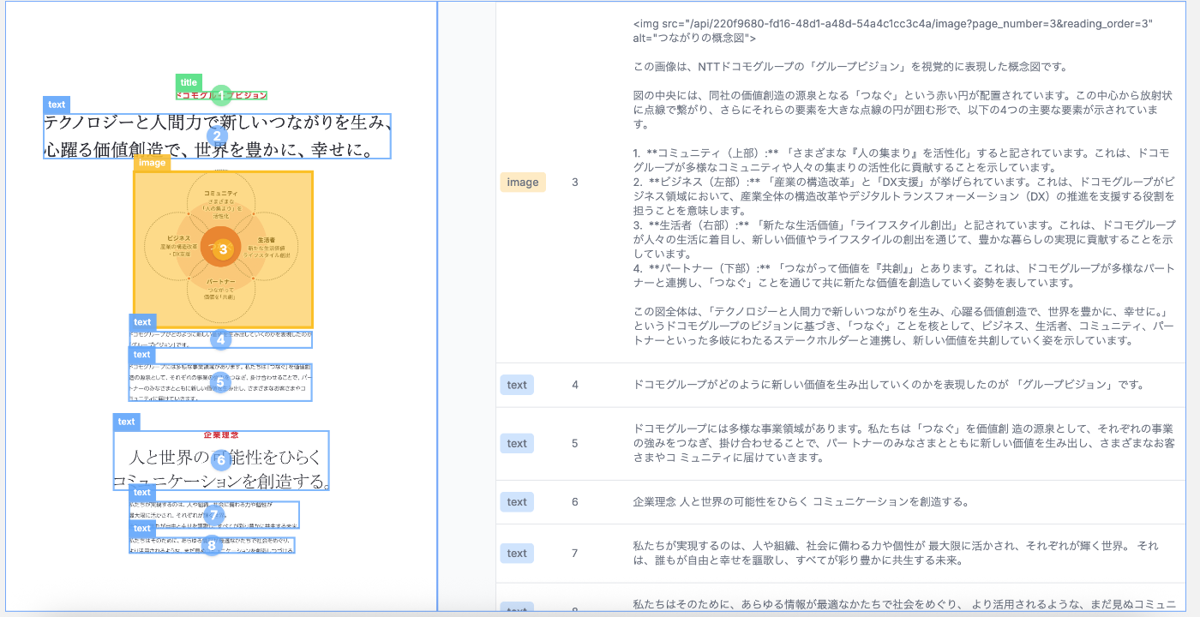Screen dimensions: 1200x617
Task: Click order number 7 in the table
Action: point(575,554)
